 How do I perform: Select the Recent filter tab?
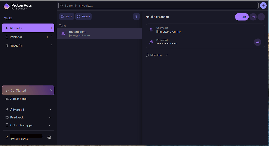click(83, 16)
